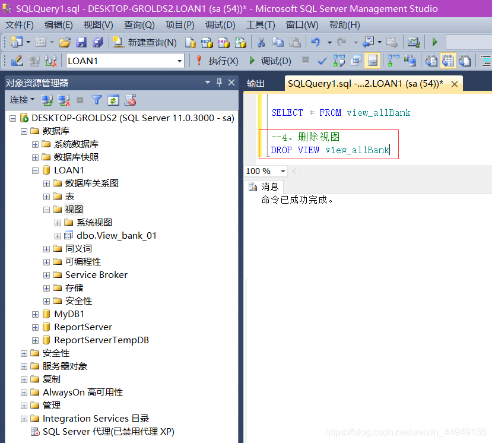Switch output to Results to Grid
Viewport: 492px width, 443px height.
click(x=447, y=61)
